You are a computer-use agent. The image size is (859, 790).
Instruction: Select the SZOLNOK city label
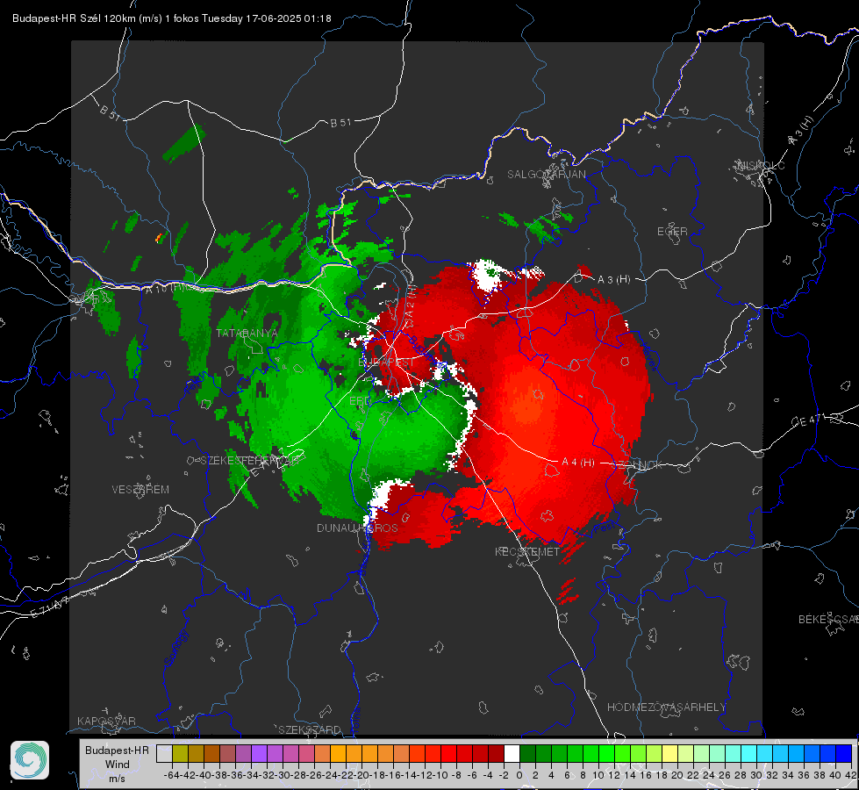(637, 465)
